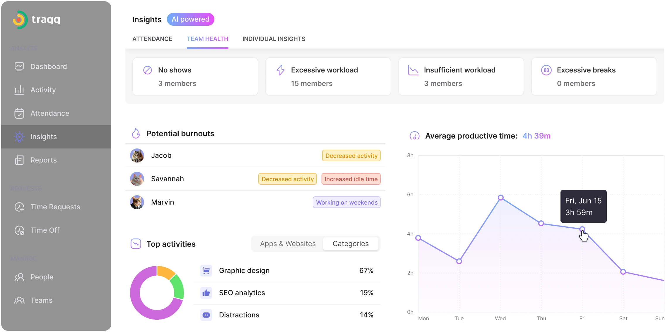This screenshot has height=332, width=670.
Task: Select the Categories toggle option
Action: click(x=351, y=243)
